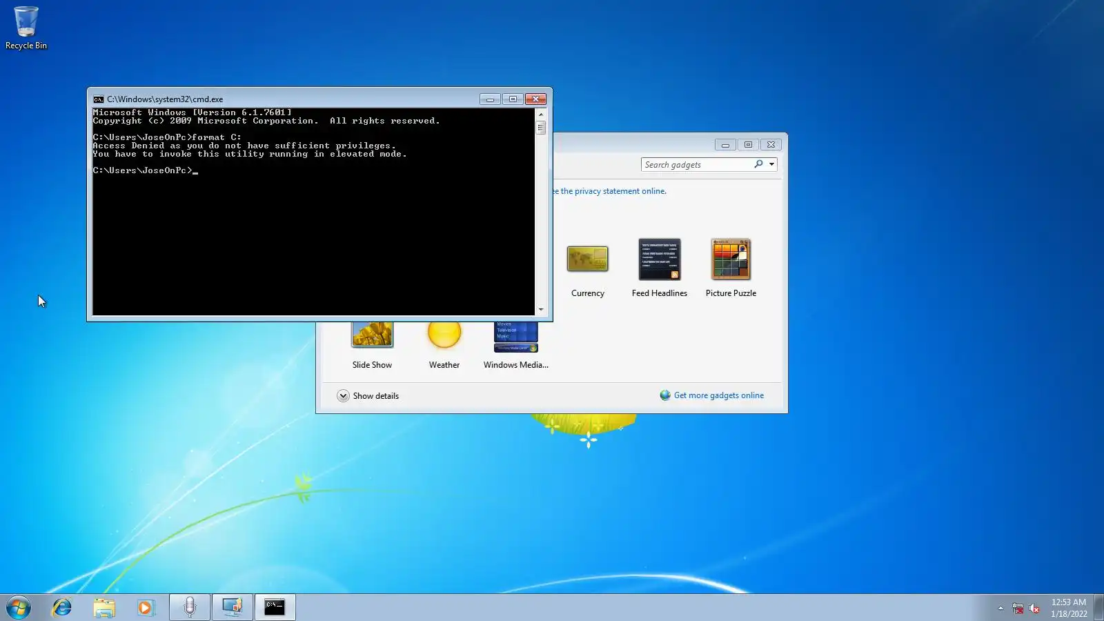Launch Internet Explorer from the taskbar
The height and width of the screenshot is (621, 1104).
[62, 607]
